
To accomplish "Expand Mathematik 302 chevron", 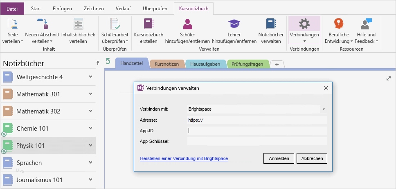I will tap(91, 111).
